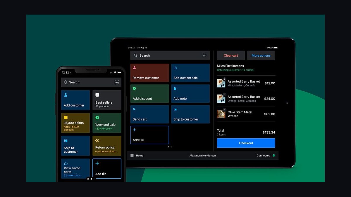Open the Mint Assorted Berry Basket thumbnail

point(221,83)
